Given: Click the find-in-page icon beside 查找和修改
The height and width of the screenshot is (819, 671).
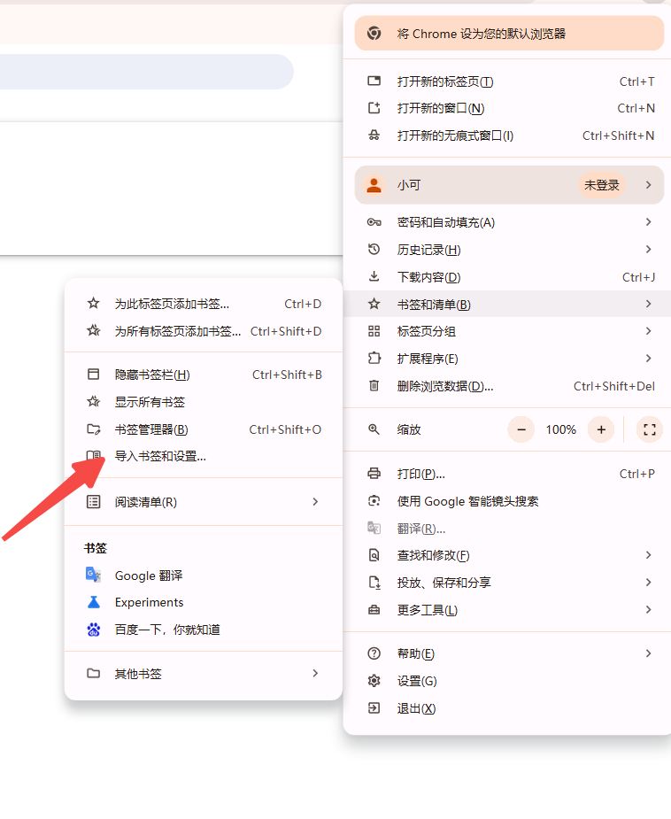Looking at the screenshot, I should point(374,554).
